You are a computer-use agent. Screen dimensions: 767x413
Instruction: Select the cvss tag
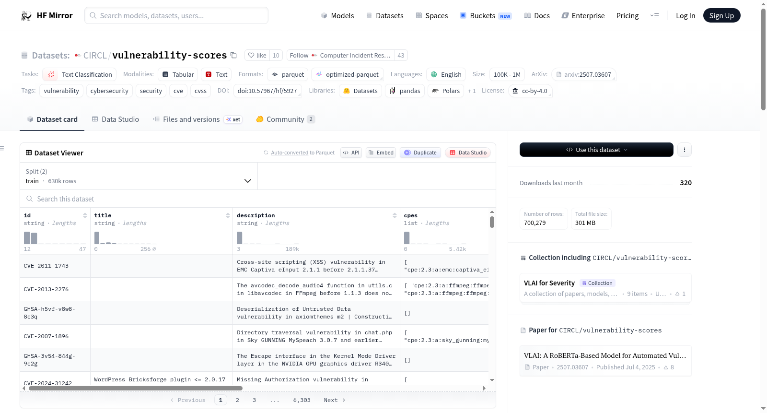(x=200, y=91)
